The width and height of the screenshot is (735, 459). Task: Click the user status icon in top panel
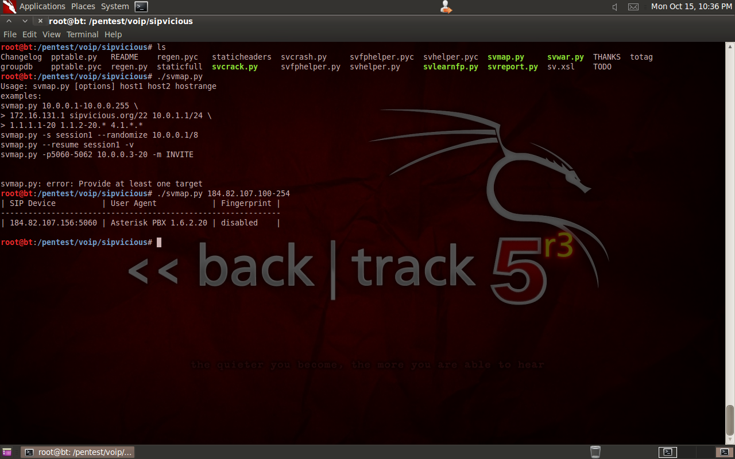(x=446, y=7)
